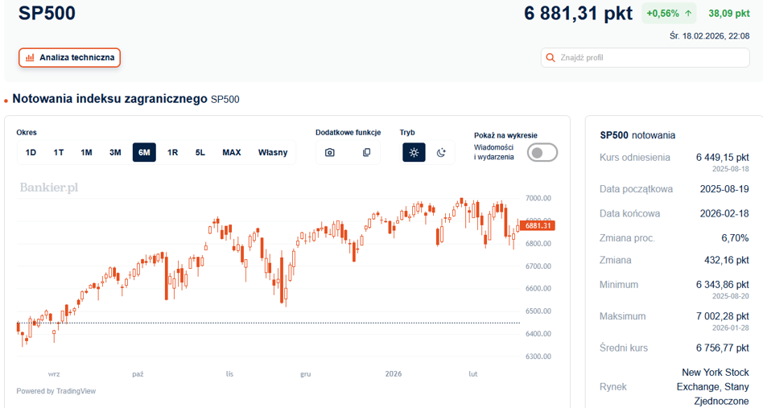
Task: Select the 1D period
Action: pyautogui.click(x=31, y=153)
